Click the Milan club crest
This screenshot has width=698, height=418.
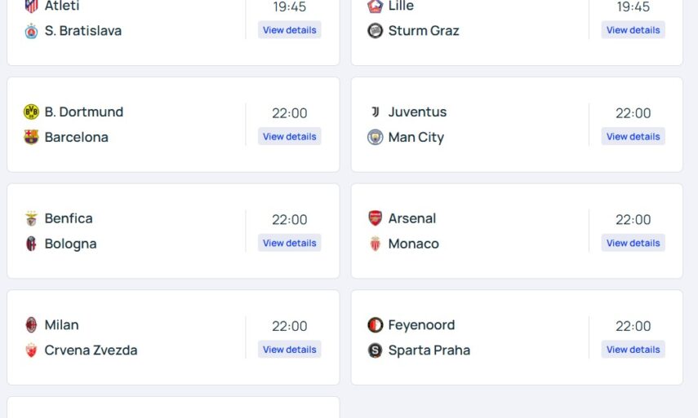pos(31,325)
